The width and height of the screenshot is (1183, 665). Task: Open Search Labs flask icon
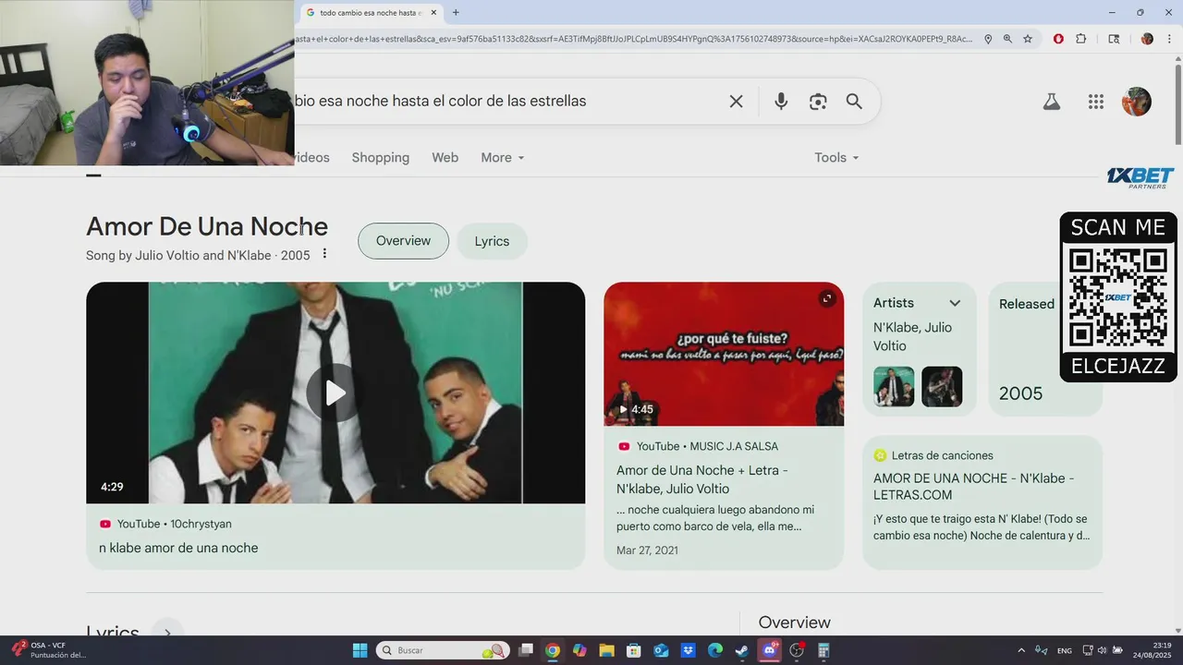click(x=1051, y=102)
